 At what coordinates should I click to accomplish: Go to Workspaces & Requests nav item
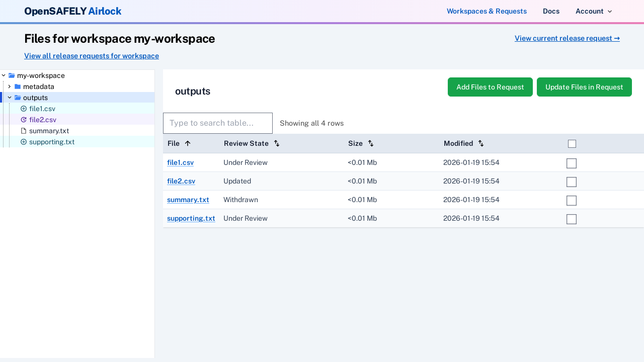click(487, 11)
